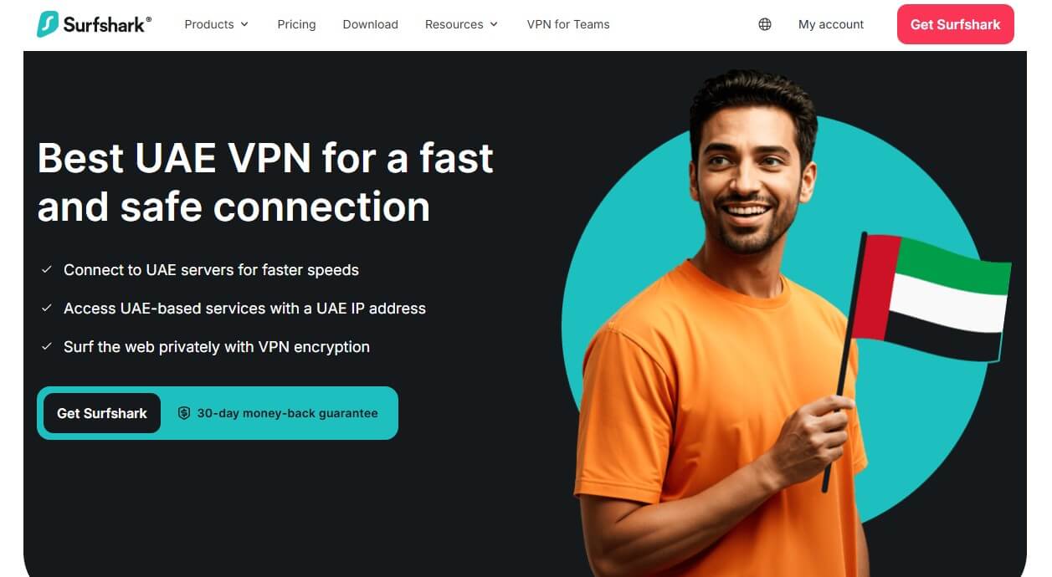Open the Resources menu

pyautogui.click(x=461, y=24)
